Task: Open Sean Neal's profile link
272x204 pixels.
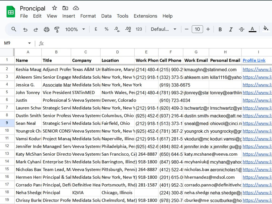Action: click(x=257, y=123)
